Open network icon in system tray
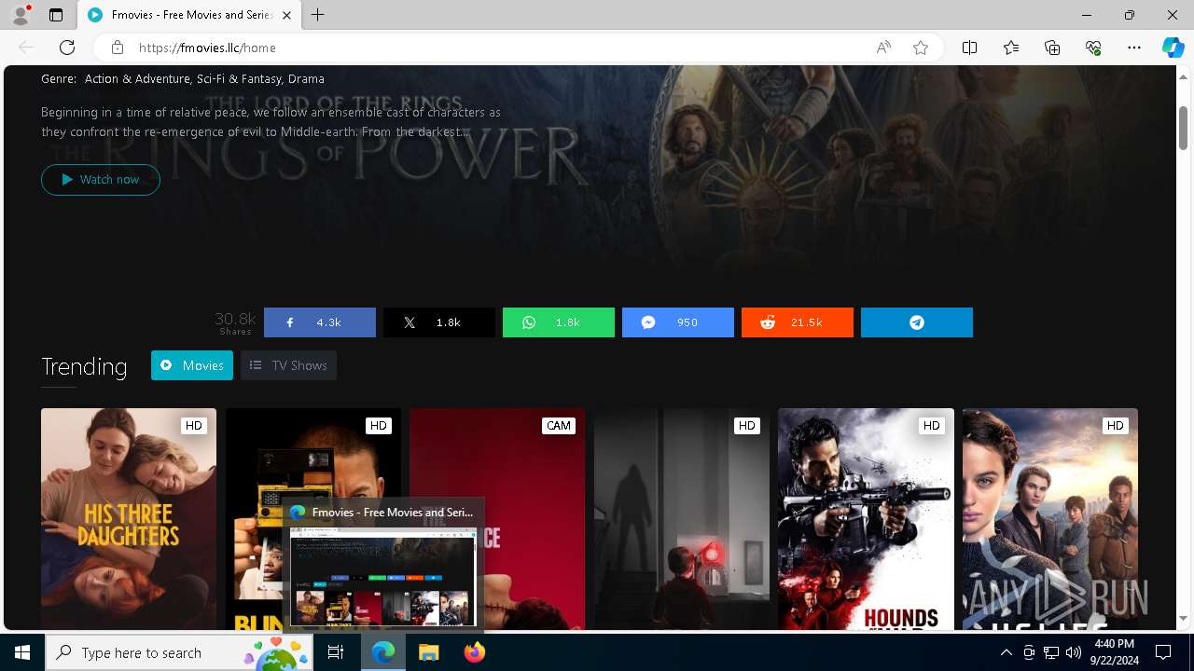The height and width of the screenshot is (671, 1194). (x=1051, y=652)
